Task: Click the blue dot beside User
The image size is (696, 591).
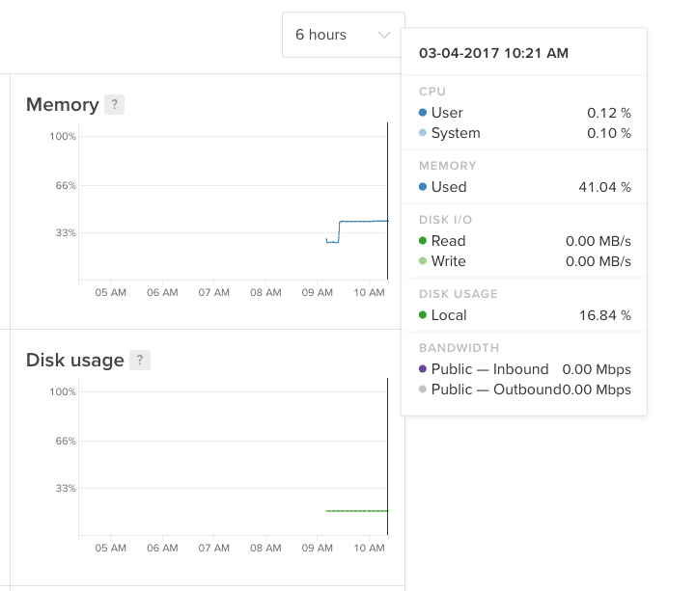Action: [423, 113]
